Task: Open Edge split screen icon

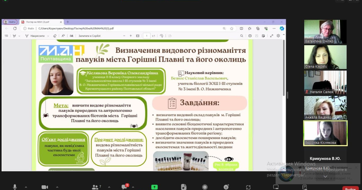Action: point(241,28)
